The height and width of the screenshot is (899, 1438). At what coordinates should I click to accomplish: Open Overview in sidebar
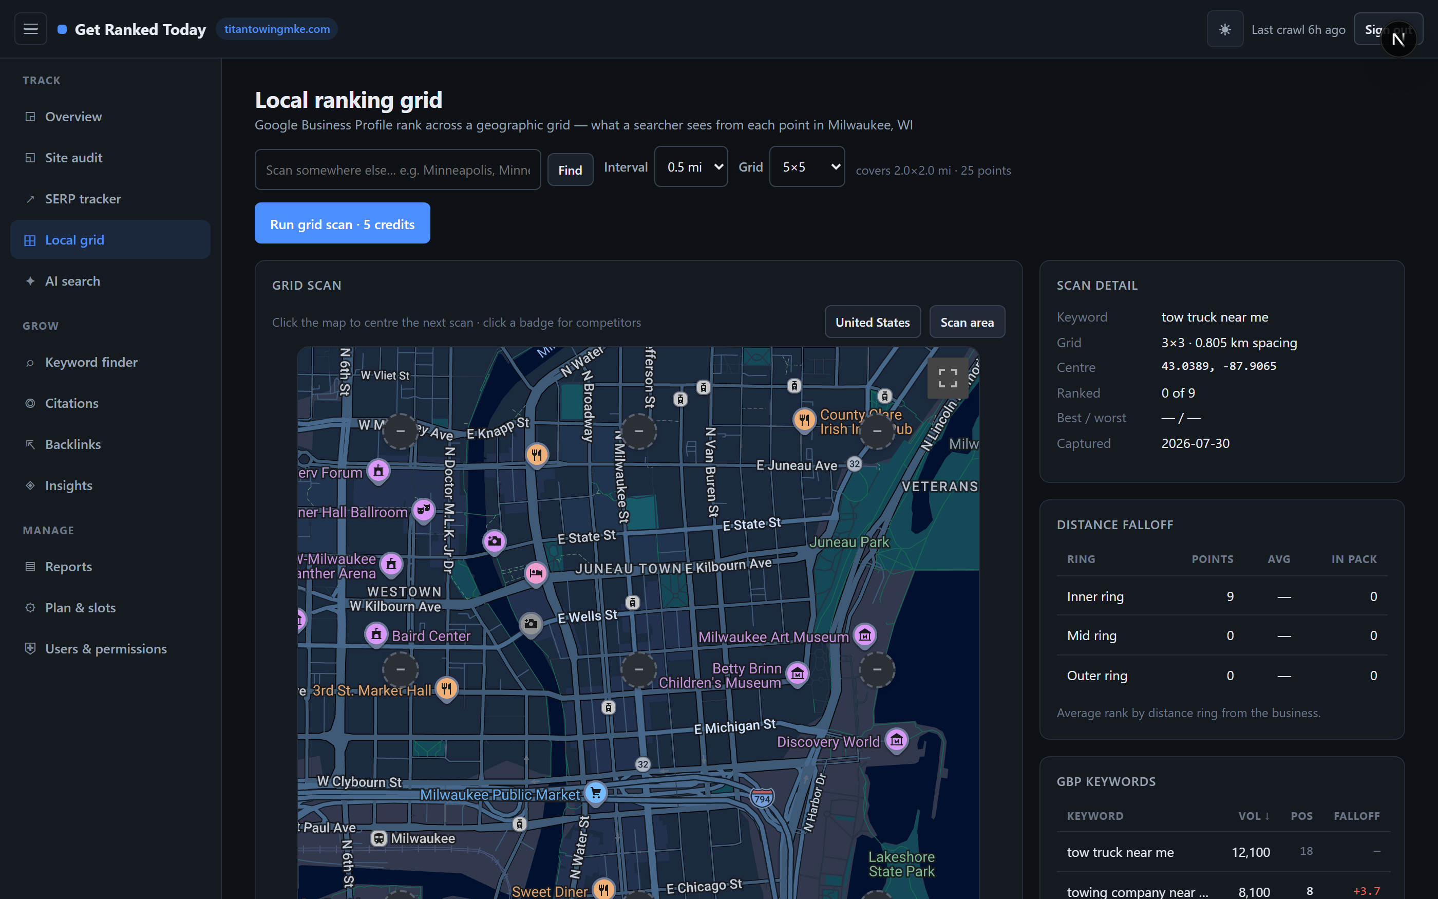tap(110, 117)
